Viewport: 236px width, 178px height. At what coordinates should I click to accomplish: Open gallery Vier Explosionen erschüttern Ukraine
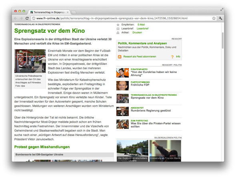pos(132,151)
